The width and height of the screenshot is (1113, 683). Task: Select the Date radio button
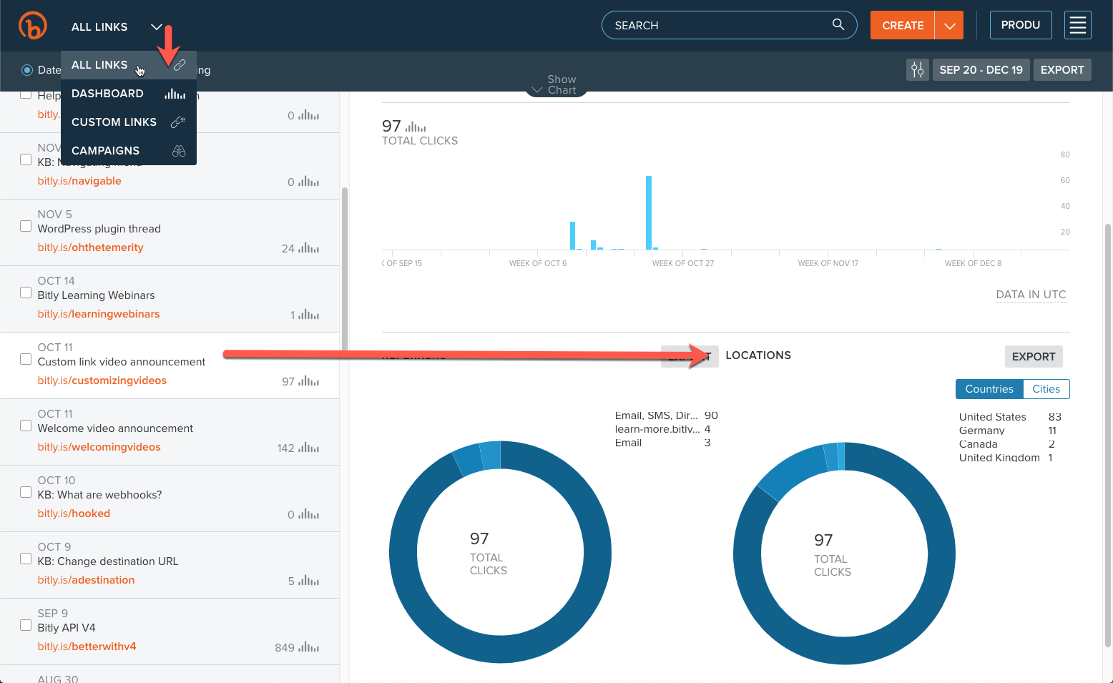[x=27, y=70]
